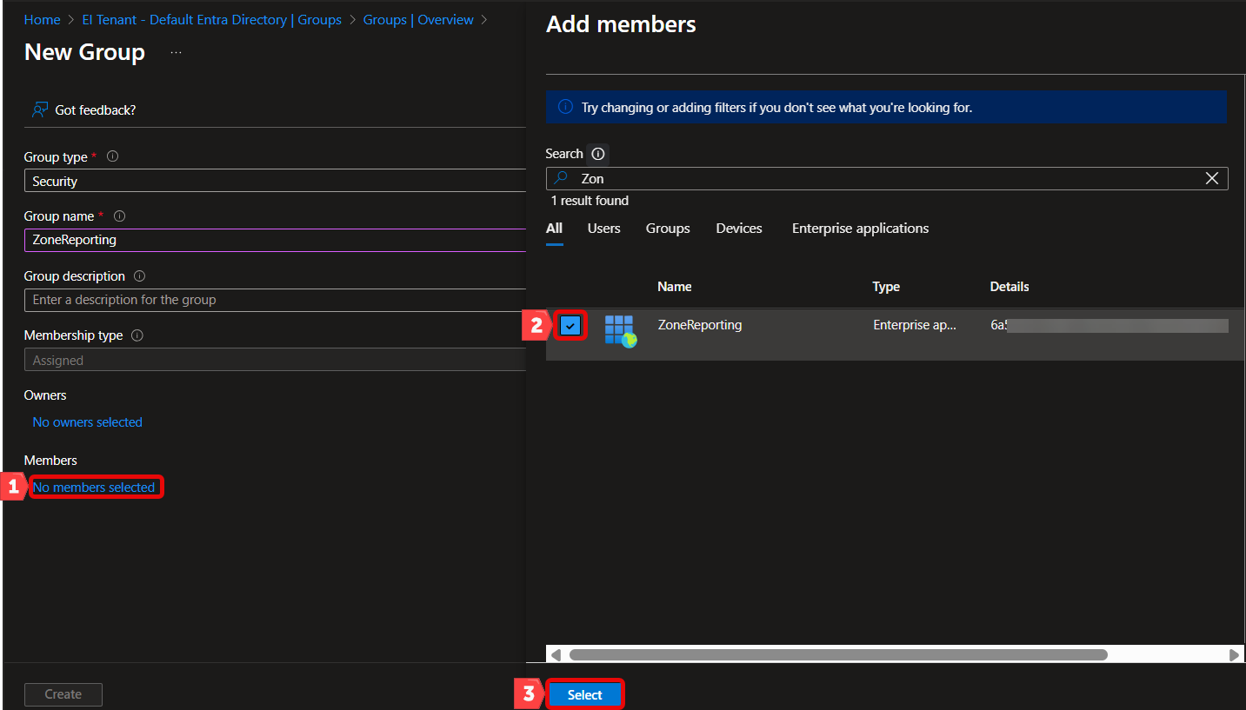Uncheck the ZoneReporting checkbox
The image size is (1246, 710).
tap(570, 326)
